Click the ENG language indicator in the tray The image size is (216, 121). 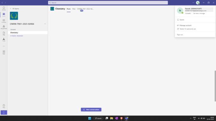[194, 118]
